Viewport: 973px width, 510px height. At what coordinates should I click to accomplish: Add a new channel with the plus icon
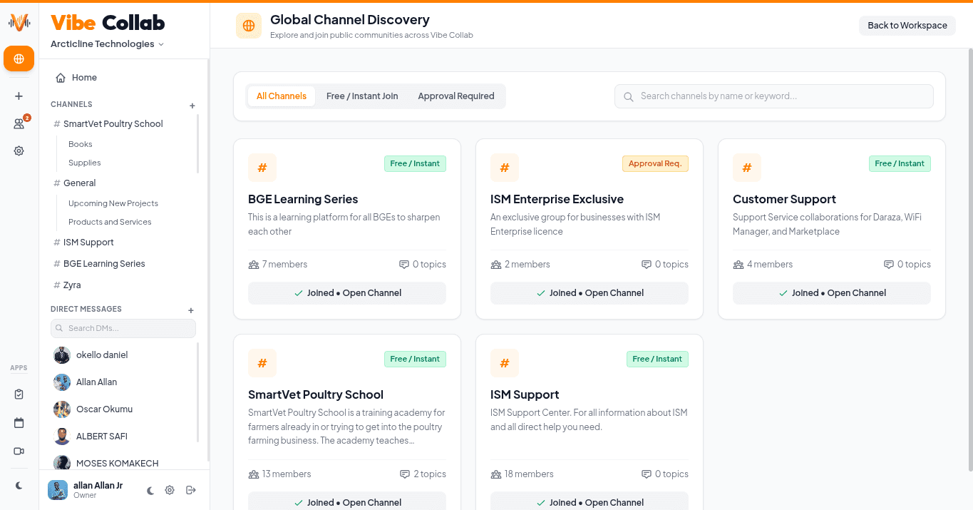tap(192, 106)
